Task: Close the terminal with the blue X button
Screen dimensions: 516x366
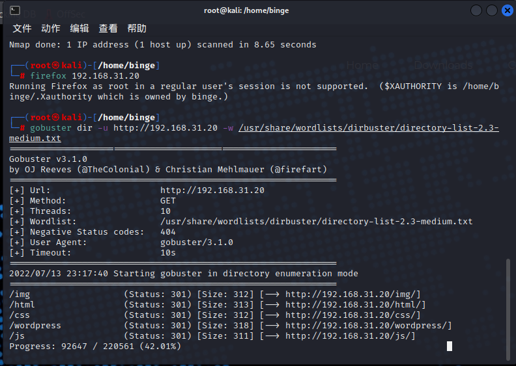Action: pyautogui.click(x=507, y=10)
